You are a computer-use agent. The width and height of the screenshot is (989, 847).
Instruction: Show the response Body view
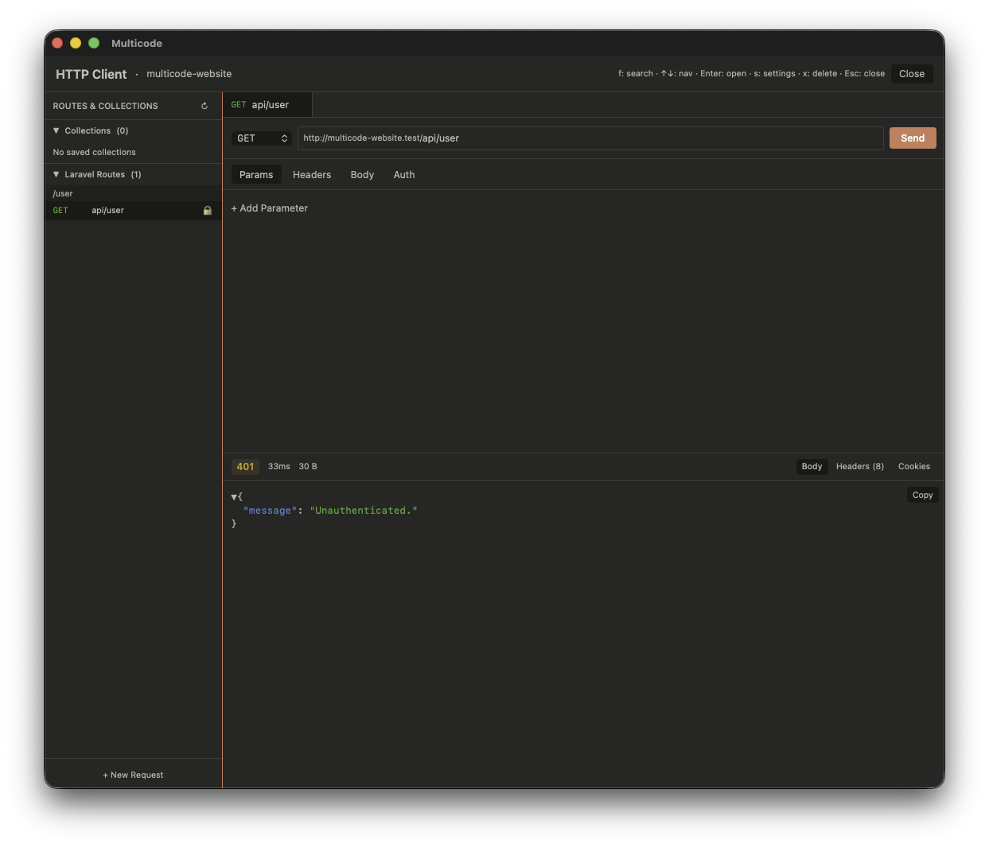pos(812,467)
